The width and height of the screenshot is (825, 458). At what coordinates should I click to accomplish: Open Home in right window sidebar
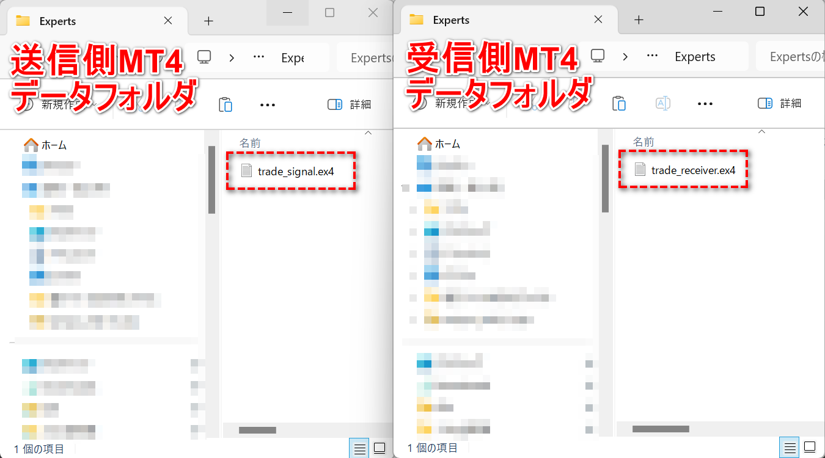(439, 144)
